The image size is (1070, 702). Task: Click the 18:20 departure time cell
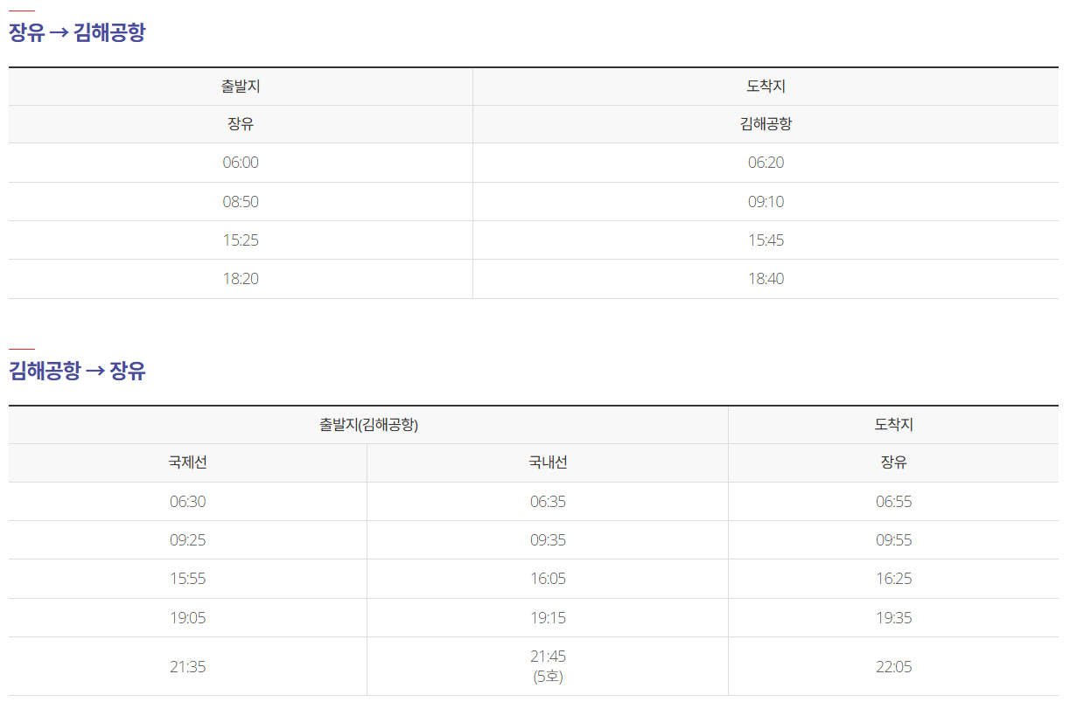coord(240,278)
